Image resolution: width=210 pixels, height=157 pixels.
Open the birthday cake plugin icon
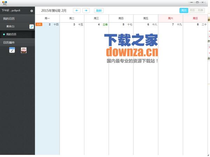click(24, 50)
